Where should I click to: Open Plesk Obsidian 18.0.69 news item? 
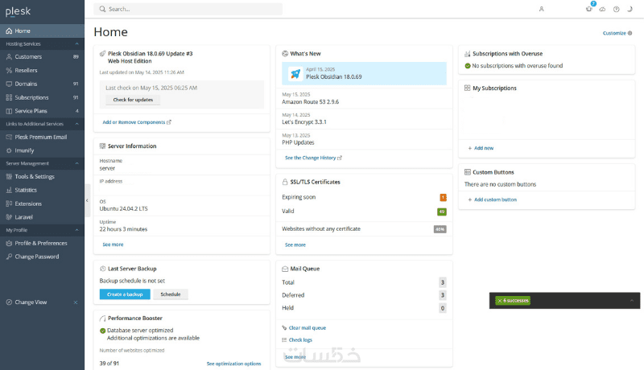[x=365, y=73]
